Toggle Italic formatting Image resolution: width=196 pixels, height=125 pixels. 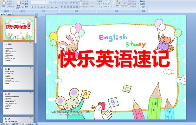point(35,7)
